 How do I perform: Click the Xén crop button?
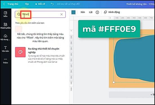coord(83,12)
